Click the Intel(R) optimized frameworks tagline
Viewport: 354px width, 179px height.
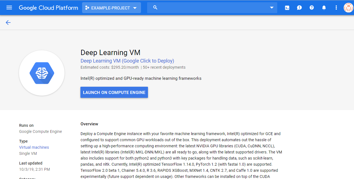click(x=141, y=78)
